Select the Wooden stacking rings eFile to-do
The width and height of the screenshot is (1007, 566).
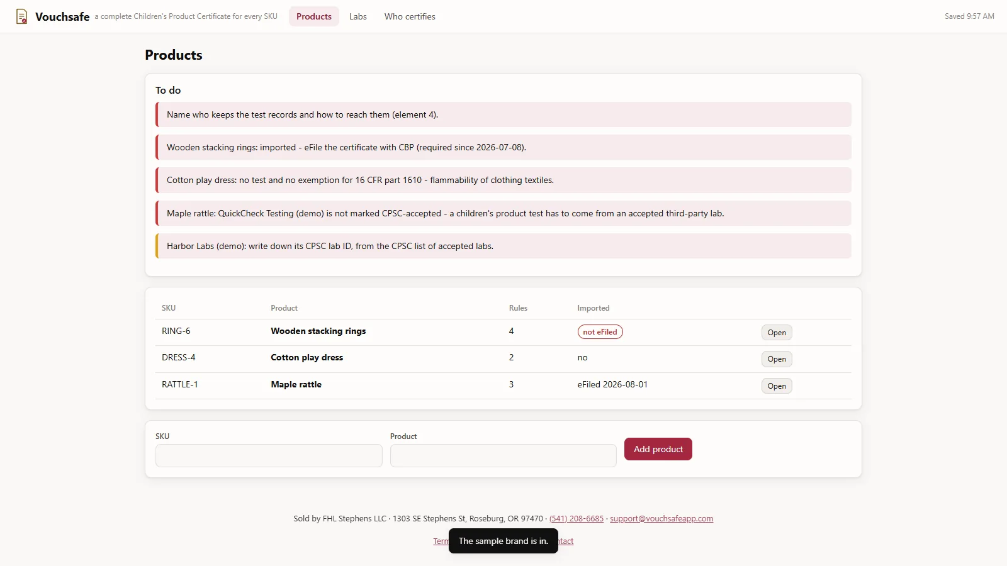tap(503, 147)
